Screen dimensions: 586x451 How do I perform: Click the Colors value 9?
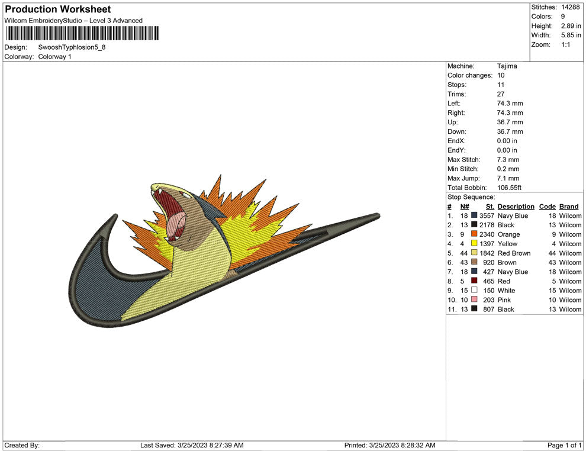click(563, 17)
